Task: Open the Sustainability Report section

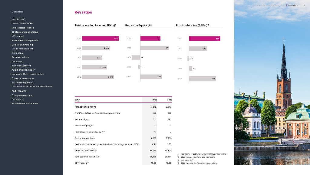Action: (23, 82)
